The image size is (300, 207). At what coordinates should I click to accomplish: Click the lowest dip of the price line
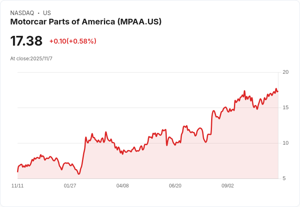pyautogui.click(x=79, y=174)
